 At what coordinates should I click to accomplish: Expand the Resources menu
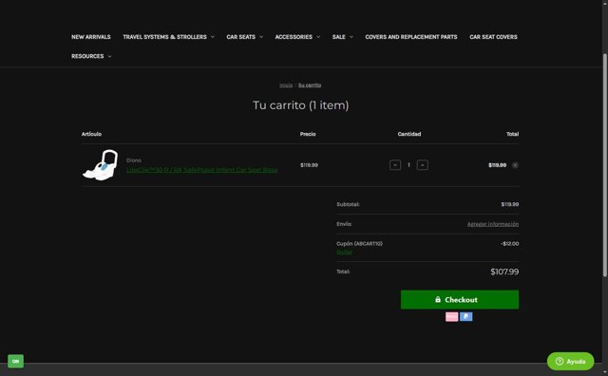[x=87, y=56]
